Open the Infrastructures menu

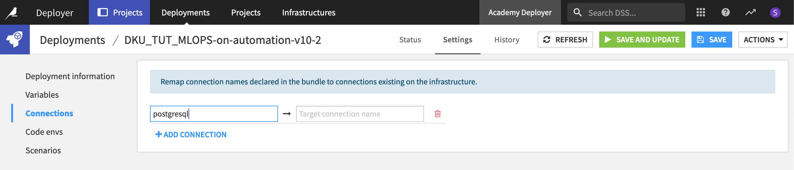[x=309, y=12]
